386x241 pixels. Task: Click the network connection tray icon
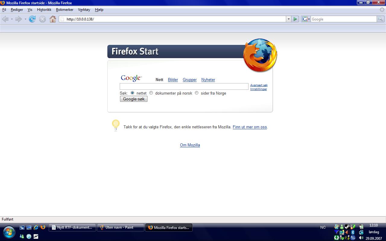361,232
